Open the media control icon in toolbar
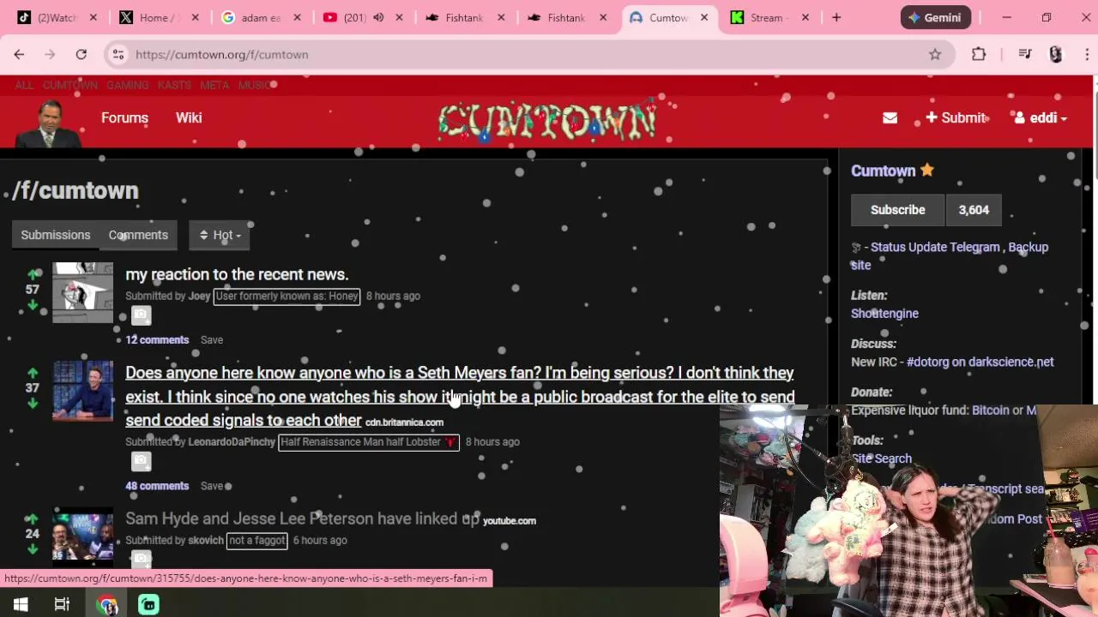Image resolution: width=1098 pixels, height=617 pixels. point(1024,54)
